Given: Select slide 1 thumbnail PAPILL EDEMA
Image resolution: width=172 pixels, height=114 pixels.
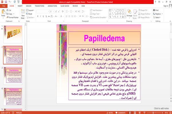Looking at the screenshot, I should pos(13,34).
